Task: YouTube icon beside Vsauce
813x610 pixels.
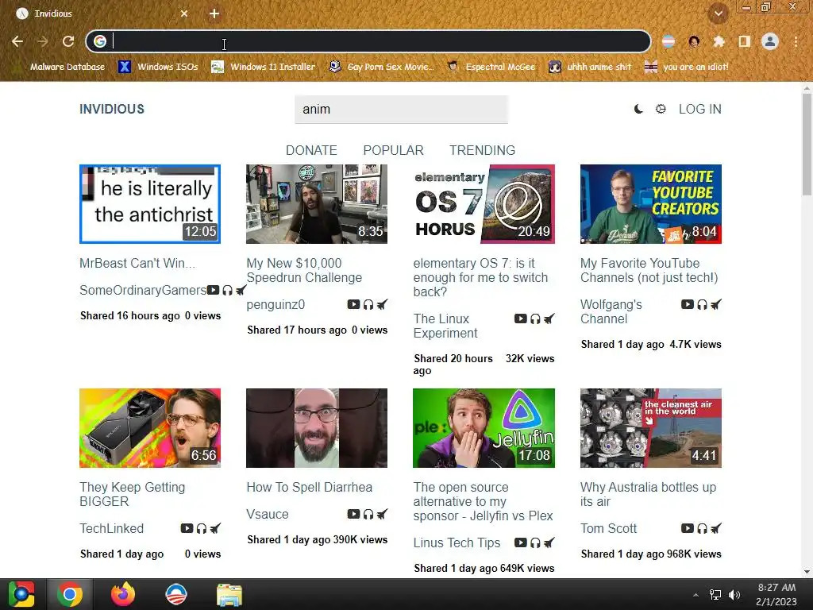Action: [x=353, y=514]
